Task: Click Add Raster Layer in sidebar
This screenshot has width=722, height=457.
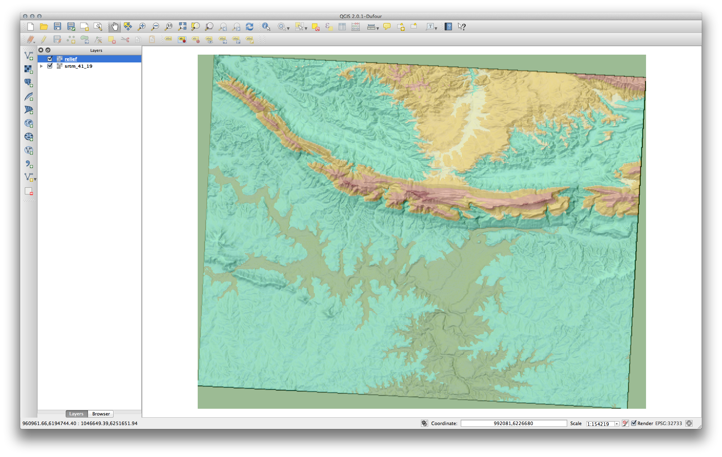Action: point(29,69)
